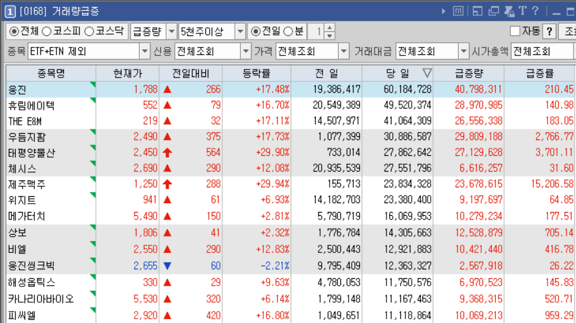
Task: Select the 태평양물산 stock name
Action: coord(32,153)
